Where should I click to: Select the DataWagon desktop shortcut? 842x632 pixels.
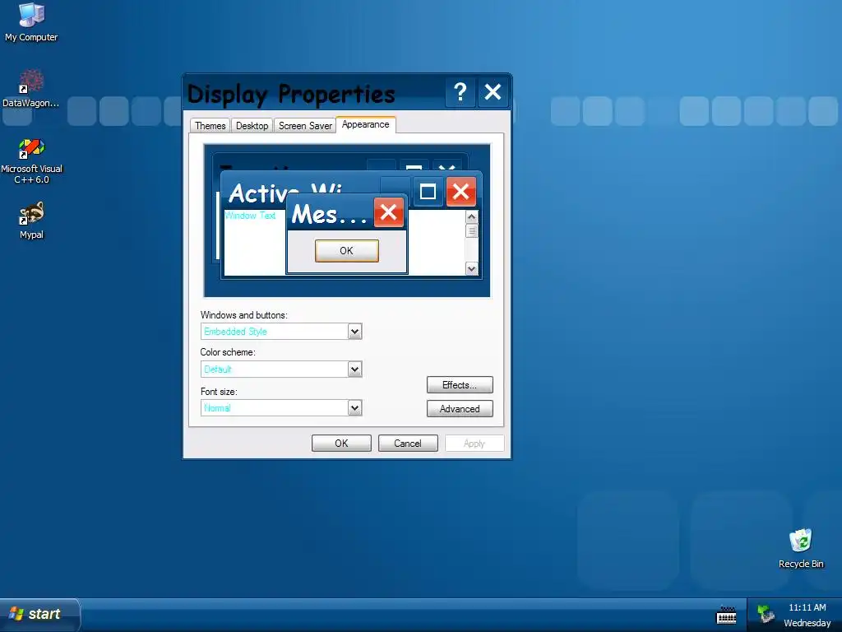coord(31,89)
